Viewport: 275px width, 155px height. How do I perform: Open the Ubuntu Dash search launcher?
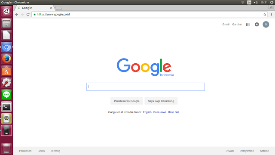6,12
